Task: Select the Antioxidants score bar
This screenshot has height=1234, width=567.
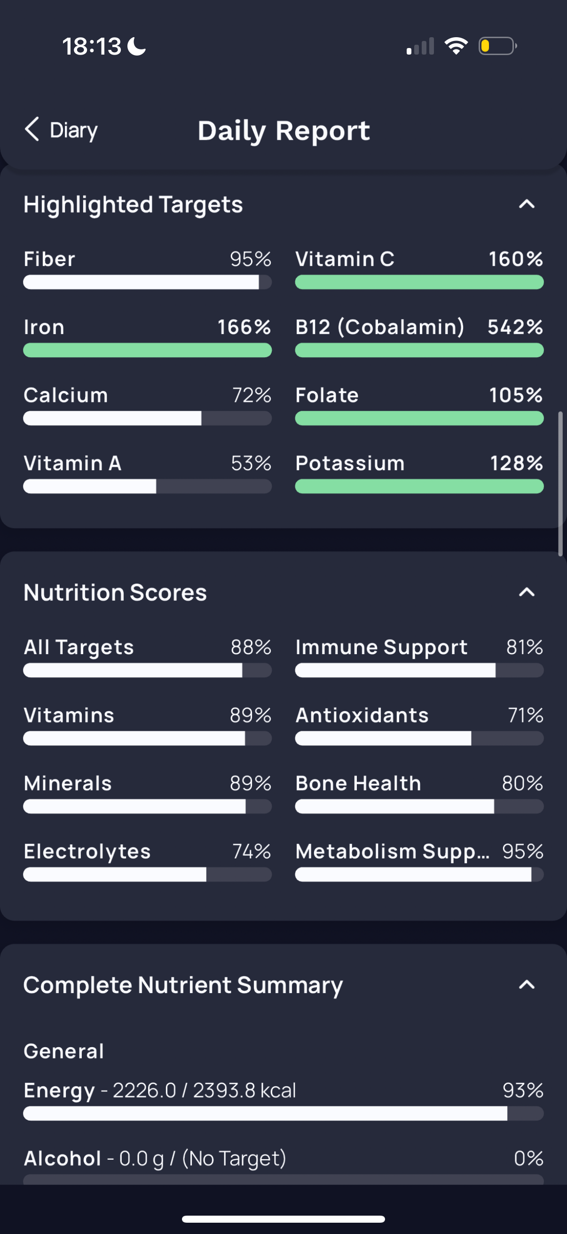Action: pyautogui.click(x=419, y=738)
